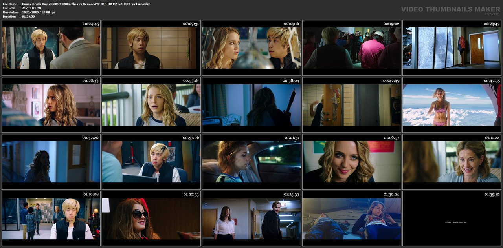Pick the 00:47:35 sky thumbnail
This screenshot has height=248, width=503.
click(452, 105)
